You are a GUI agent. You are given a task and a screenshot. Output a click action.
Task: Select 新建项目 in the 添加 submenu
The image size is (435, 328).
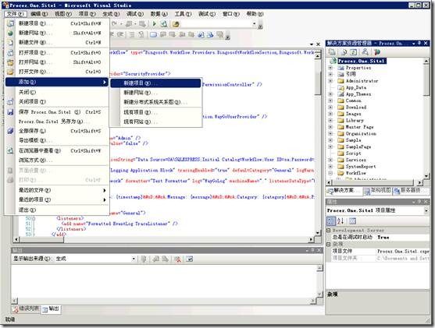coord(155,83)
